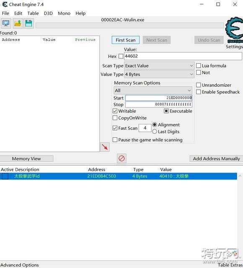Expand the Scan Type dropdown
The width and height of the screenshot is (243, 268).
pyautogui.click(x=159, y=66)
